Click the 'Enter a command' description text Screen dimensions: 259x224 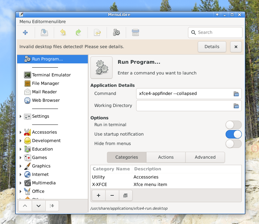(157, 73)
